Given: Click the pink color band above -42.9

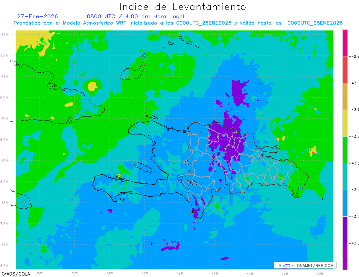Looking at the screenshot, I should pos(345,43).
